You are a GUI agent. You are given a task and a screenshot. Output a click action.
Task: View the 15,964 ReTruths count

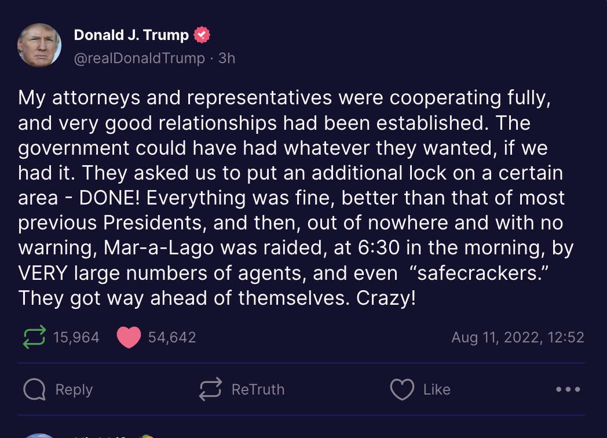[x=76, y=337]
